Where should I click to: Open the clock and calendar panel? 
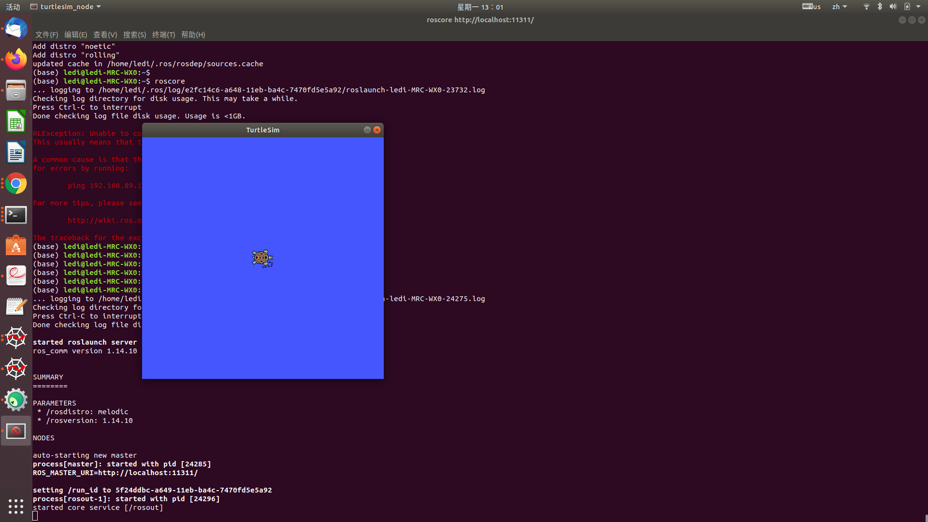coord(480,7)
